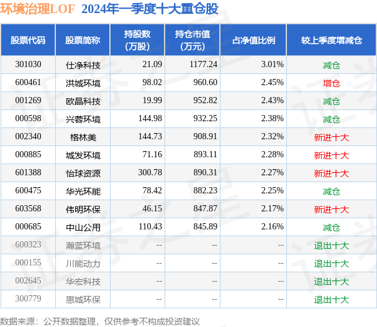Screen dimensions: 377x327
Task: Click shares value 110.43
Action: coord(150,227)
